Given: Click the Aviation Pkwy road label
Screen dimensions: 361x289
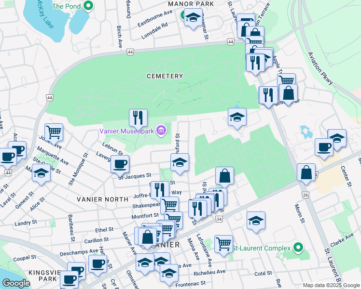Looking at the screenshot, I should (x=321, y=68).
